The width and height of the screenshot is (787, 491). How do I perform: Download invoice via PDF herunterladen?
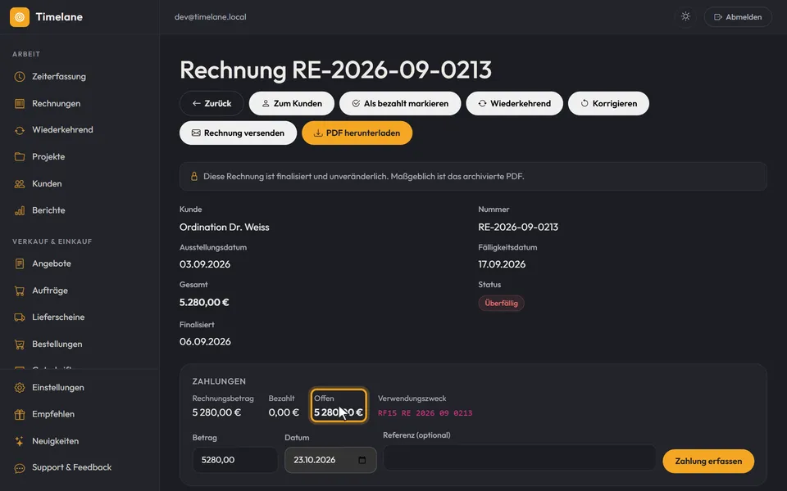click(x=357, y=133)
